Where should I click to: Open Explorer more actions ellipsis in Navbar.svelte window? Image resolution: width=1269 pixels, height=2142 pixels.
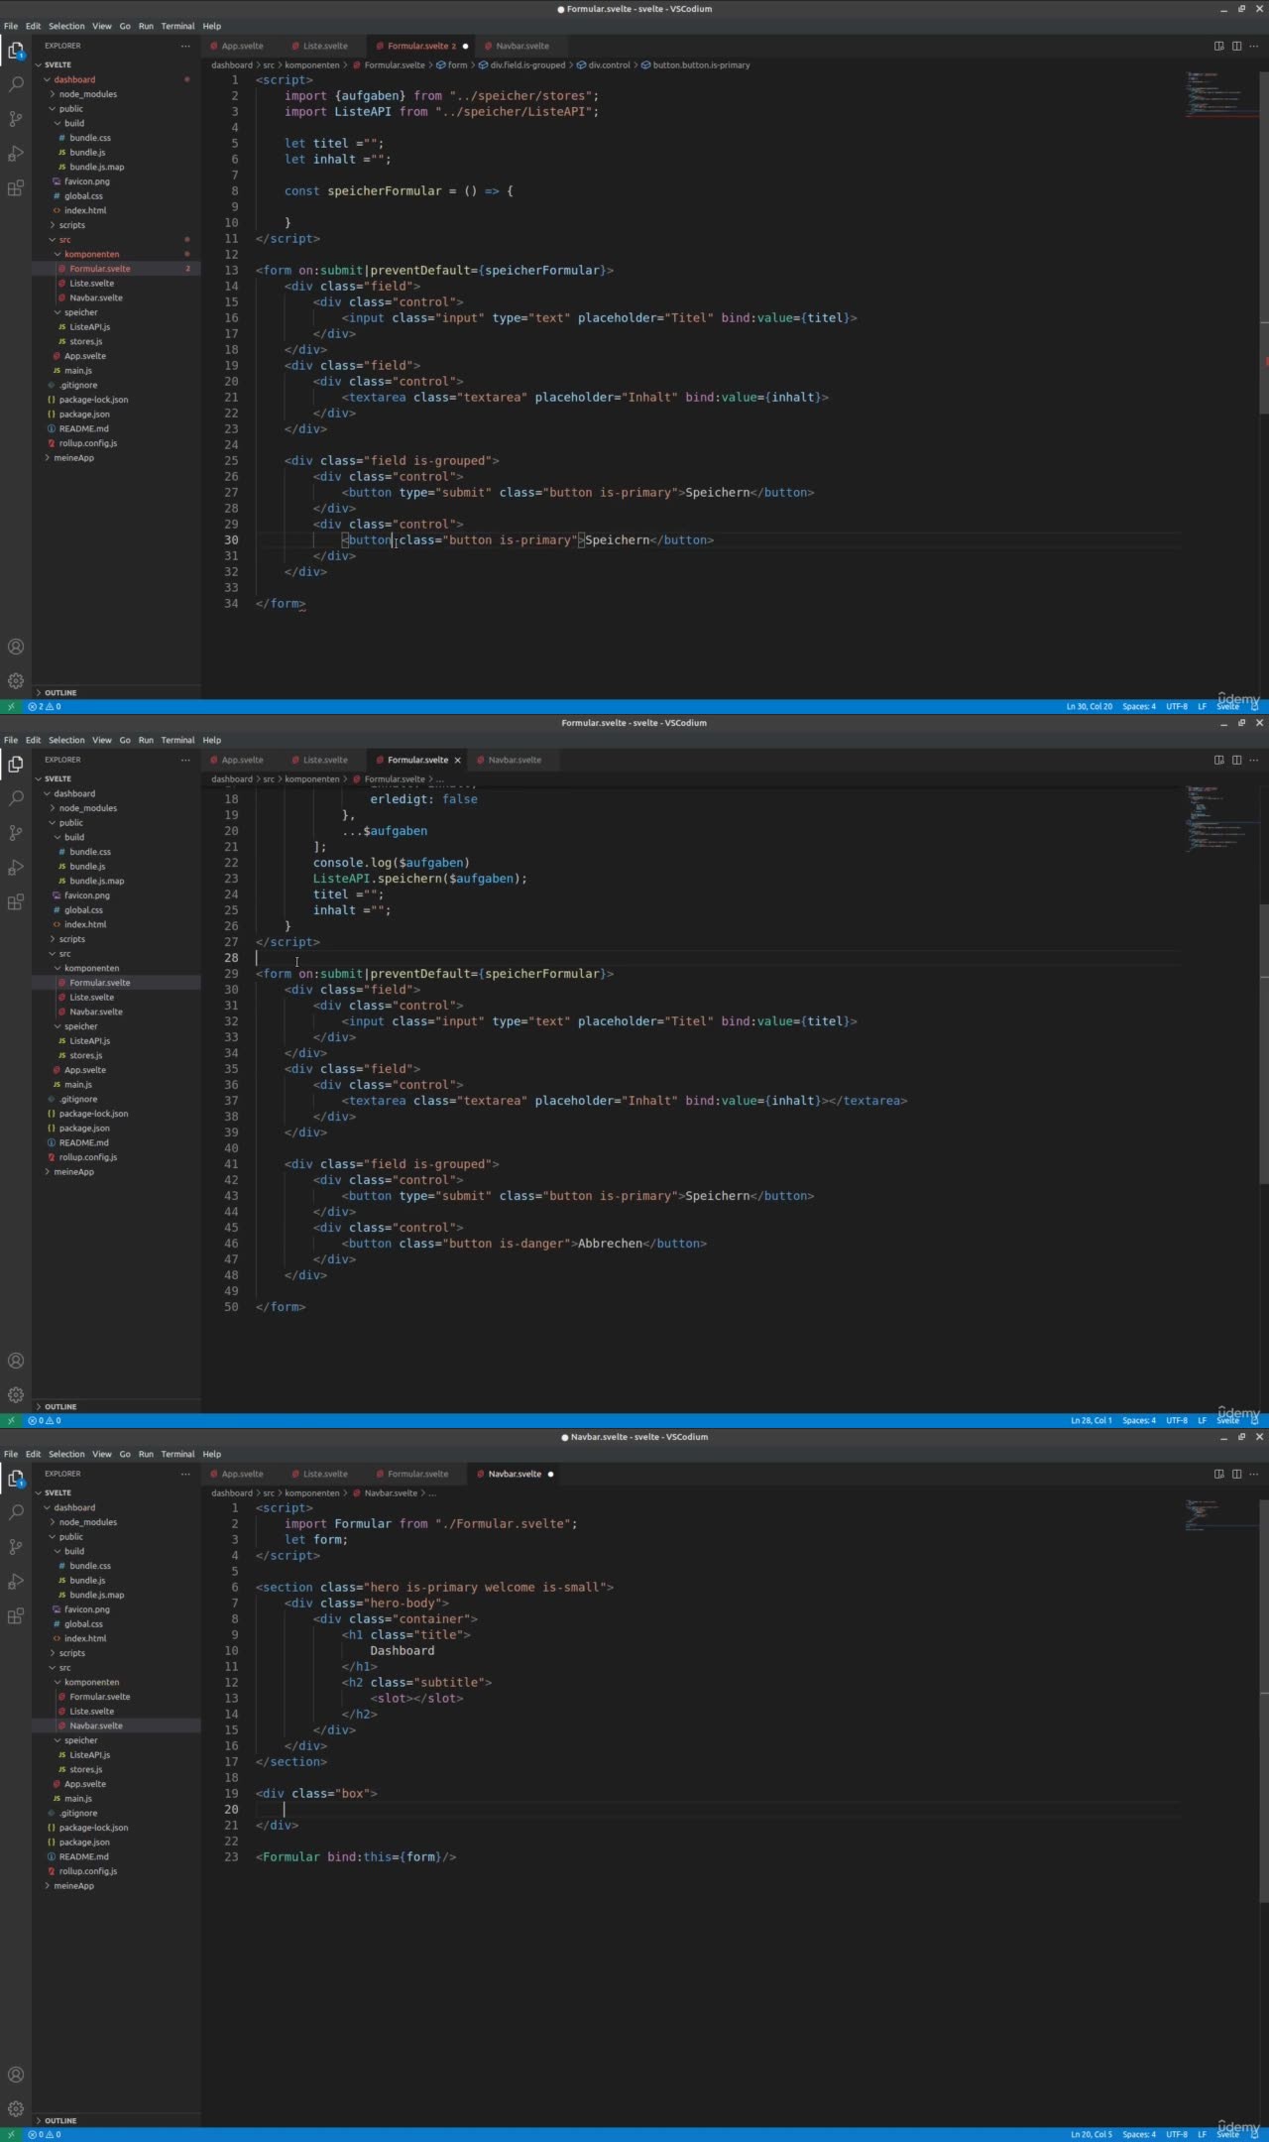pyautogui.click(x=185, y=1474)
